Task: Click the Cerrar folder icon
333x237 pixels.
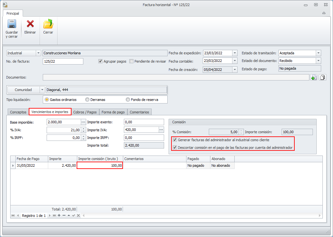Action: (48, 24)
